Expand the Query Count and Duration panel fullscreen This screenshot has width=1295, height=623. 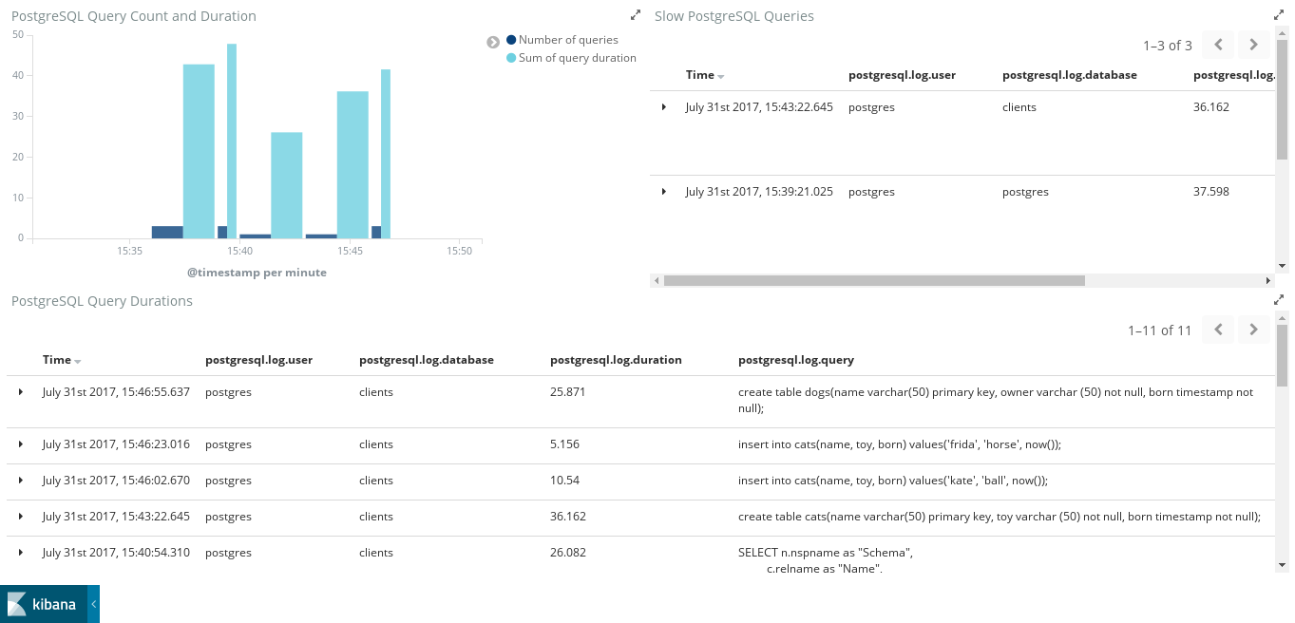click(x=636, y=14)
